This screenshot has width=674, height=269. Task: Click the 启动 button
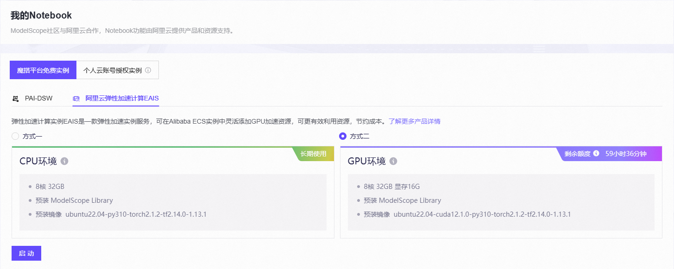26,253
